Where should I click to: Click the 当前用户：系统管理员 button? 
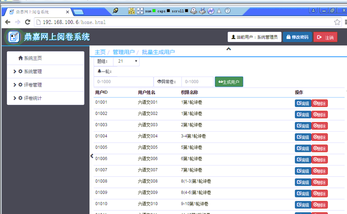(254, 37)
